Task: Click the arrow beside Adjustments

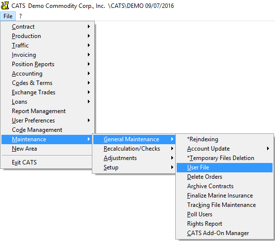Action: tap(172, 158)
